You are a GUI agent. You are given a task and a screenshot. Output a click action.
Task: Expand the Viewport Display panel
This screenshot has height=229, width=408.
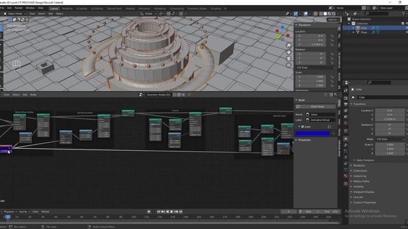[363, 192]
